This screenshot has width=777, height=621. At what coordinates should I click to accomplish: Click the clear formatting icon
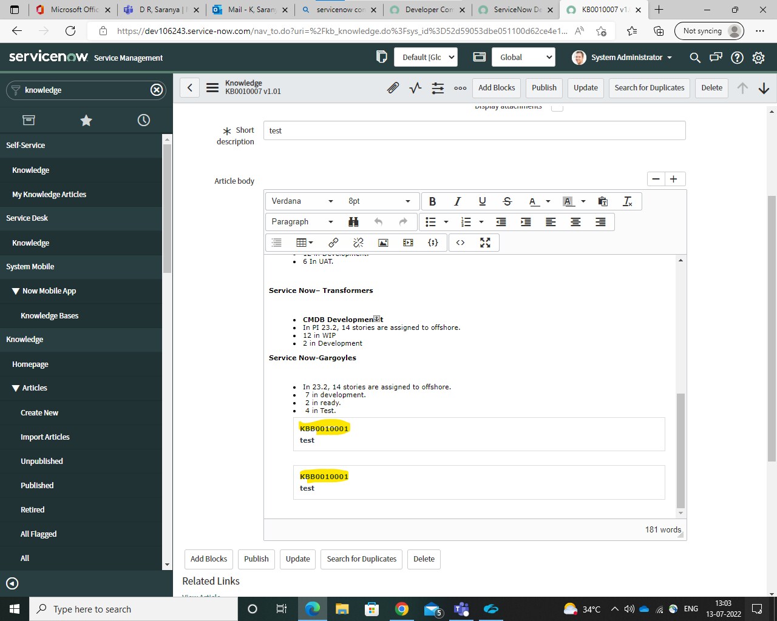point(628,201)
